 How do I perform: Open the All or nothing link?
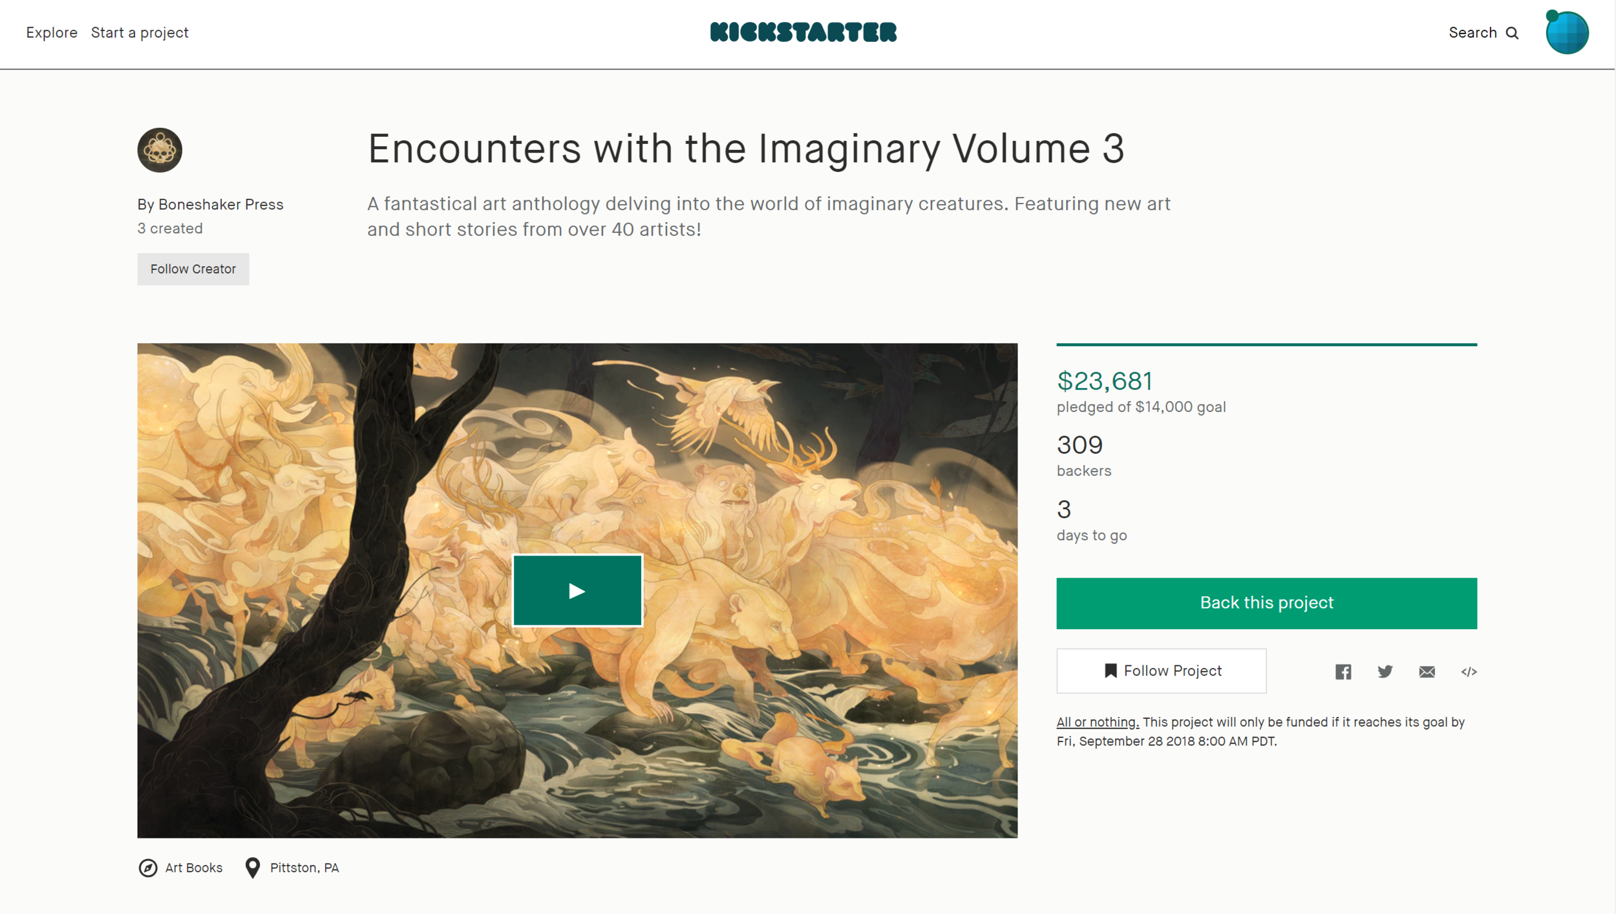(1098, 722)
